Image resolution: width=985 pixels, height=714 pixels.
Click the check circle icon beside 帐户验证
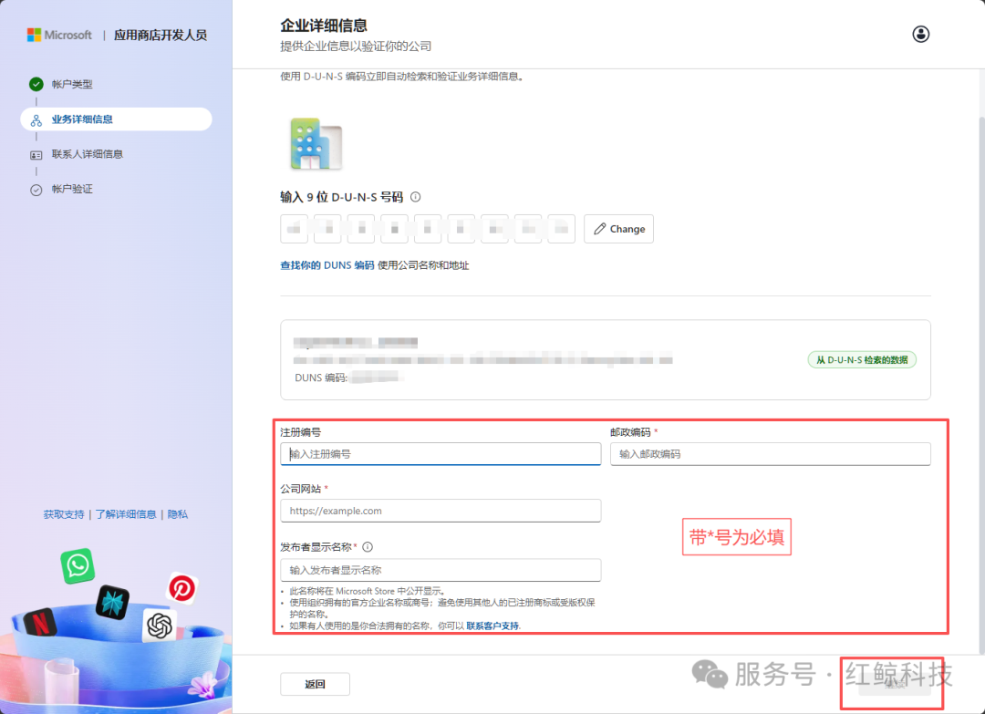36,190
